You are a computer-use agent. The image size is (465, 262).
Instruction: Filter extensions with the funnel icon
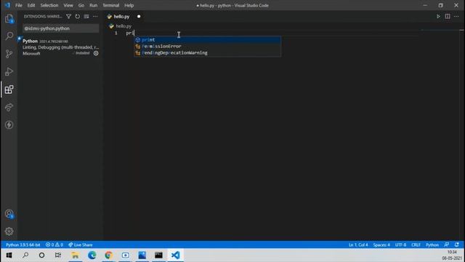tap(69, 16)
